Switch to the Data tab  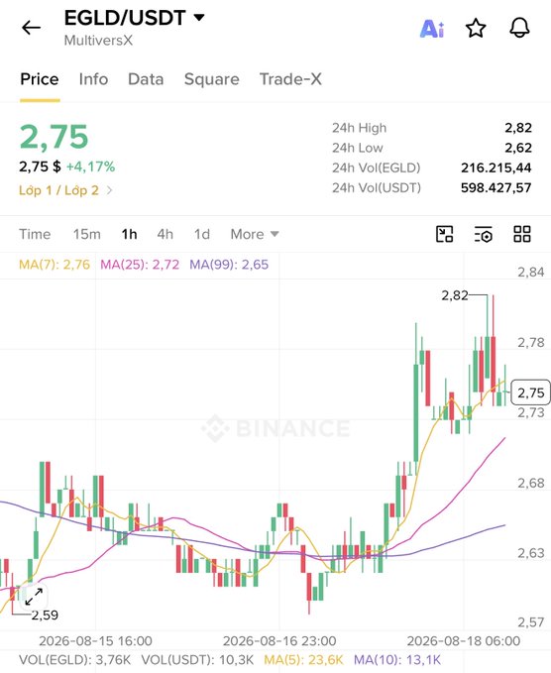pyautogui.click(x=146, y=79)
